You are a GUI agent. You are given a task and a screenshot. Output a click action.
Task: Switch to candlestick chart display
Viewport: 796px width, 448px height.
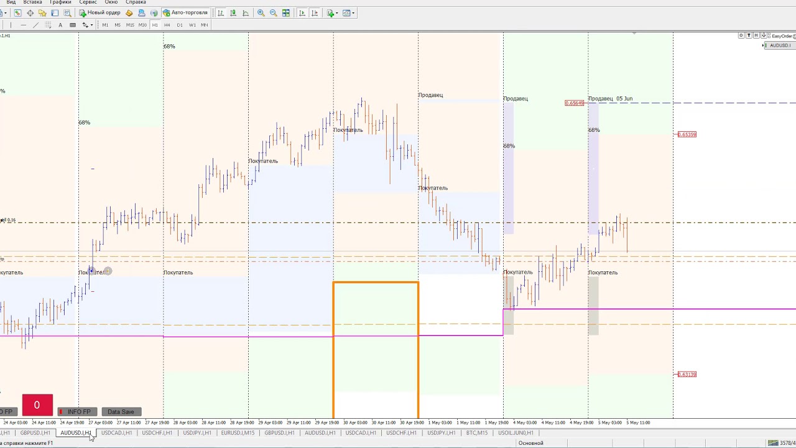click(x=233, y=12)
